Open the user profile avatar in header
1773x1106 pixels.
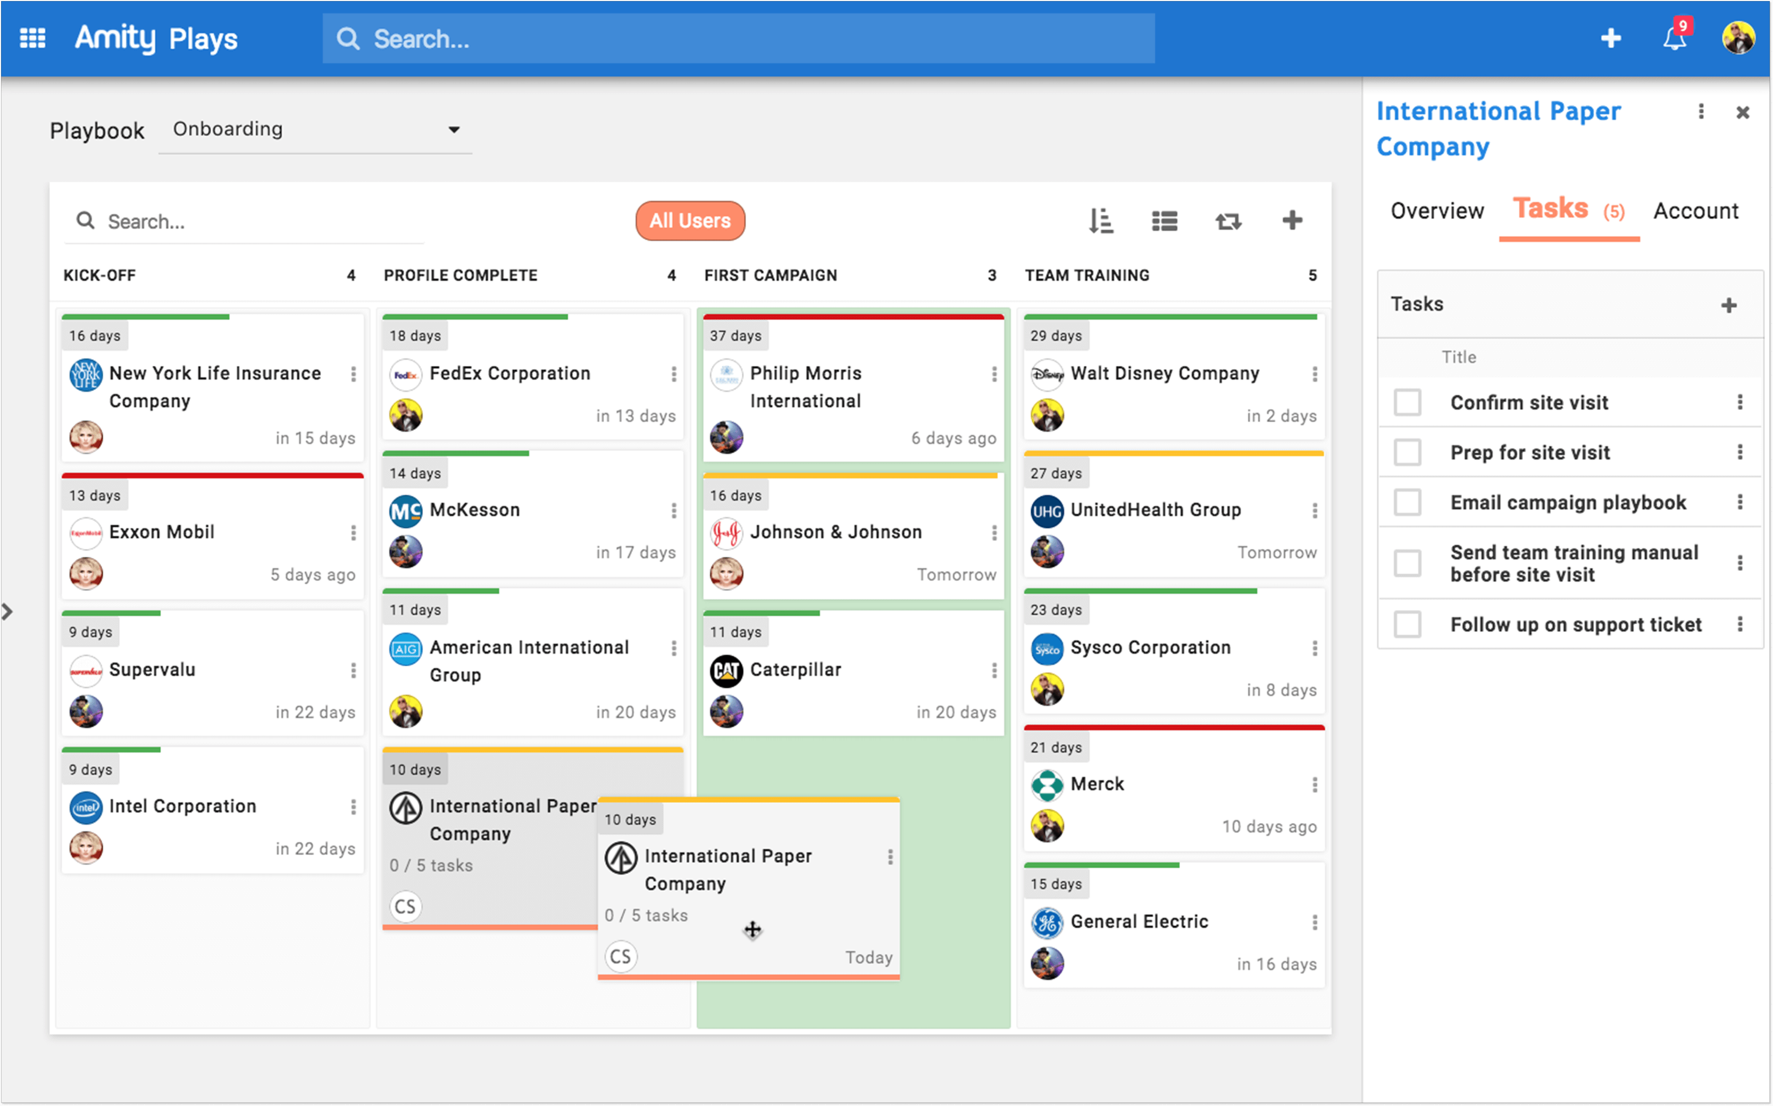click(x=1738, y=38)
